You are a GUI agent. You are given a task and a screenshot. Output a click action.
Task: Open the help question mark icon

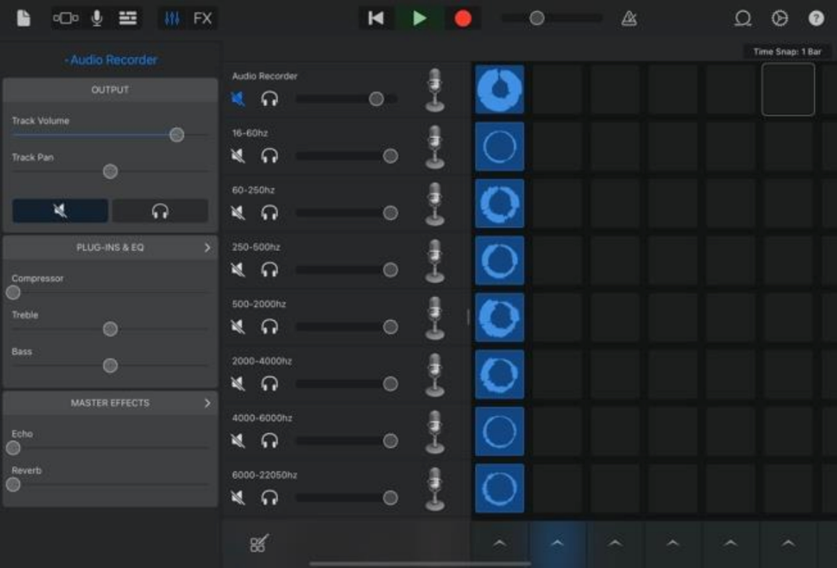point(816,19)
